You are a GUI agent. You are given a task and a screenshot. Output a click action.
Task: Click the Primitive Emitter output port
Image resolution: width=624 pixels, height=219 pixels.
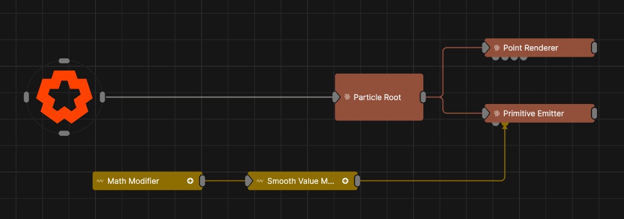coord(594,113)
